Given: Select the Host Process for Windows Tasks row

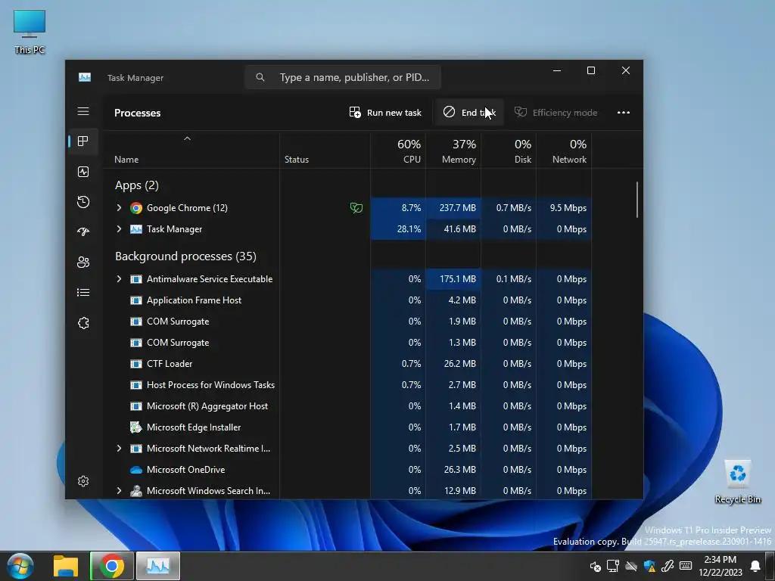Looking at the screenshot, I should coord(347,385).
